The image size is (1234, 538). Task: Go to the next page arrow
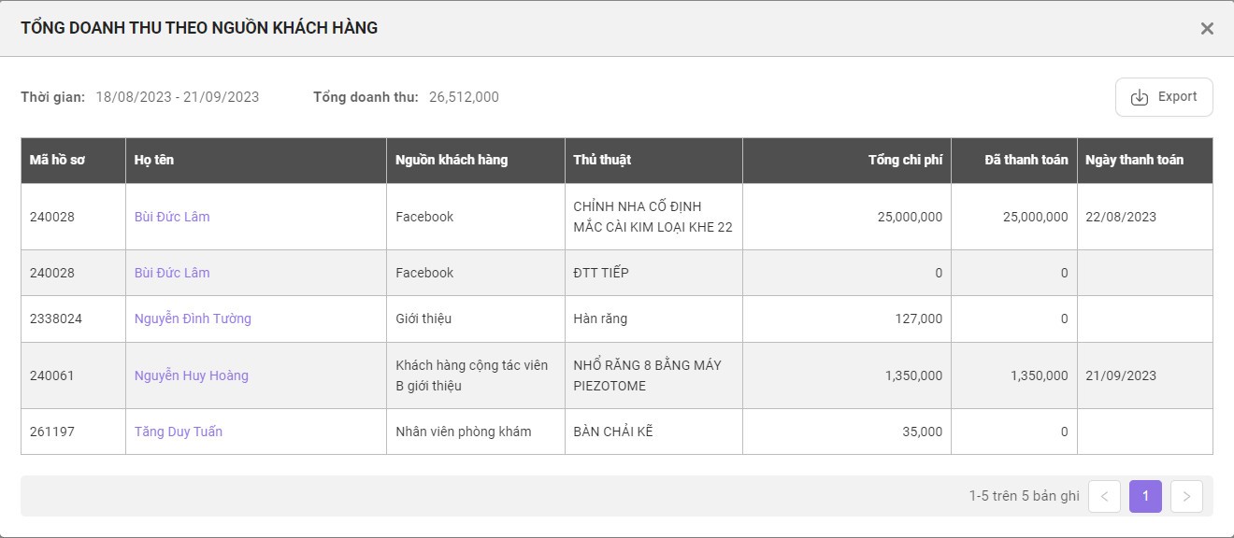1186,497
